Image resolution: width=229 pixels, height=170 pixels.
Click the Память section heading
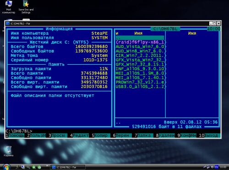(56, 64)
